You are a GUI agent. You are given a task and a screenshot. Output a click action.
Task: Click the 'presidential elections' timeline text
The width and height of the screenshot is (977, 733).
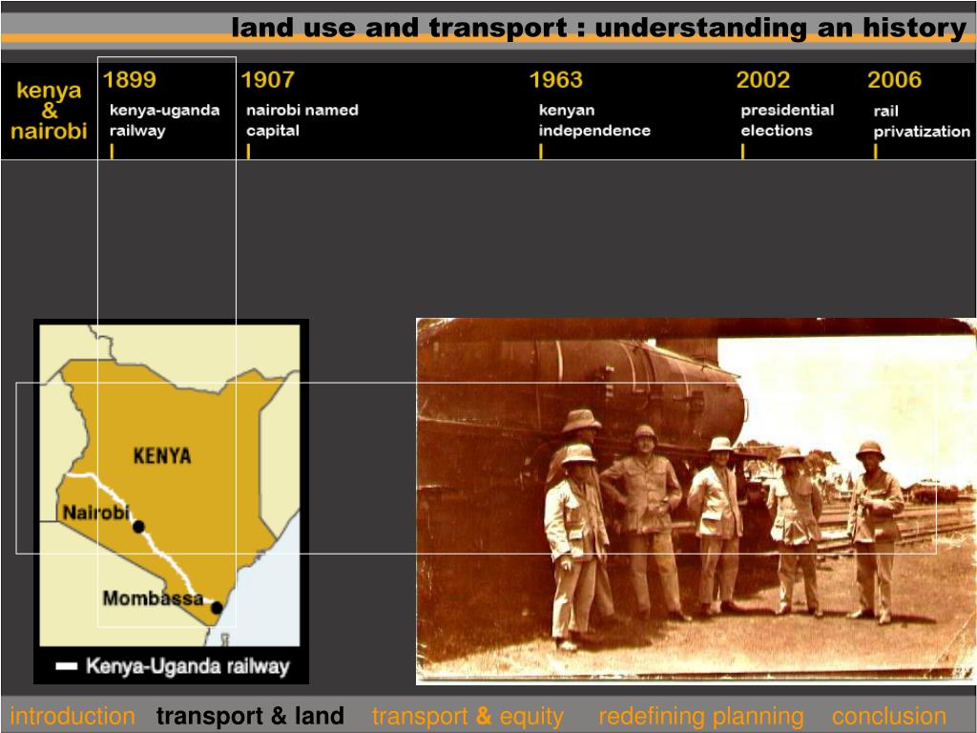pos(787,120)
